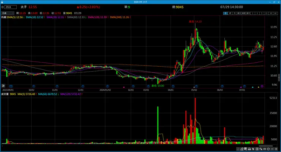Switch to 15-minute chart button
281x152 pixels.
[x=266, y=13]
